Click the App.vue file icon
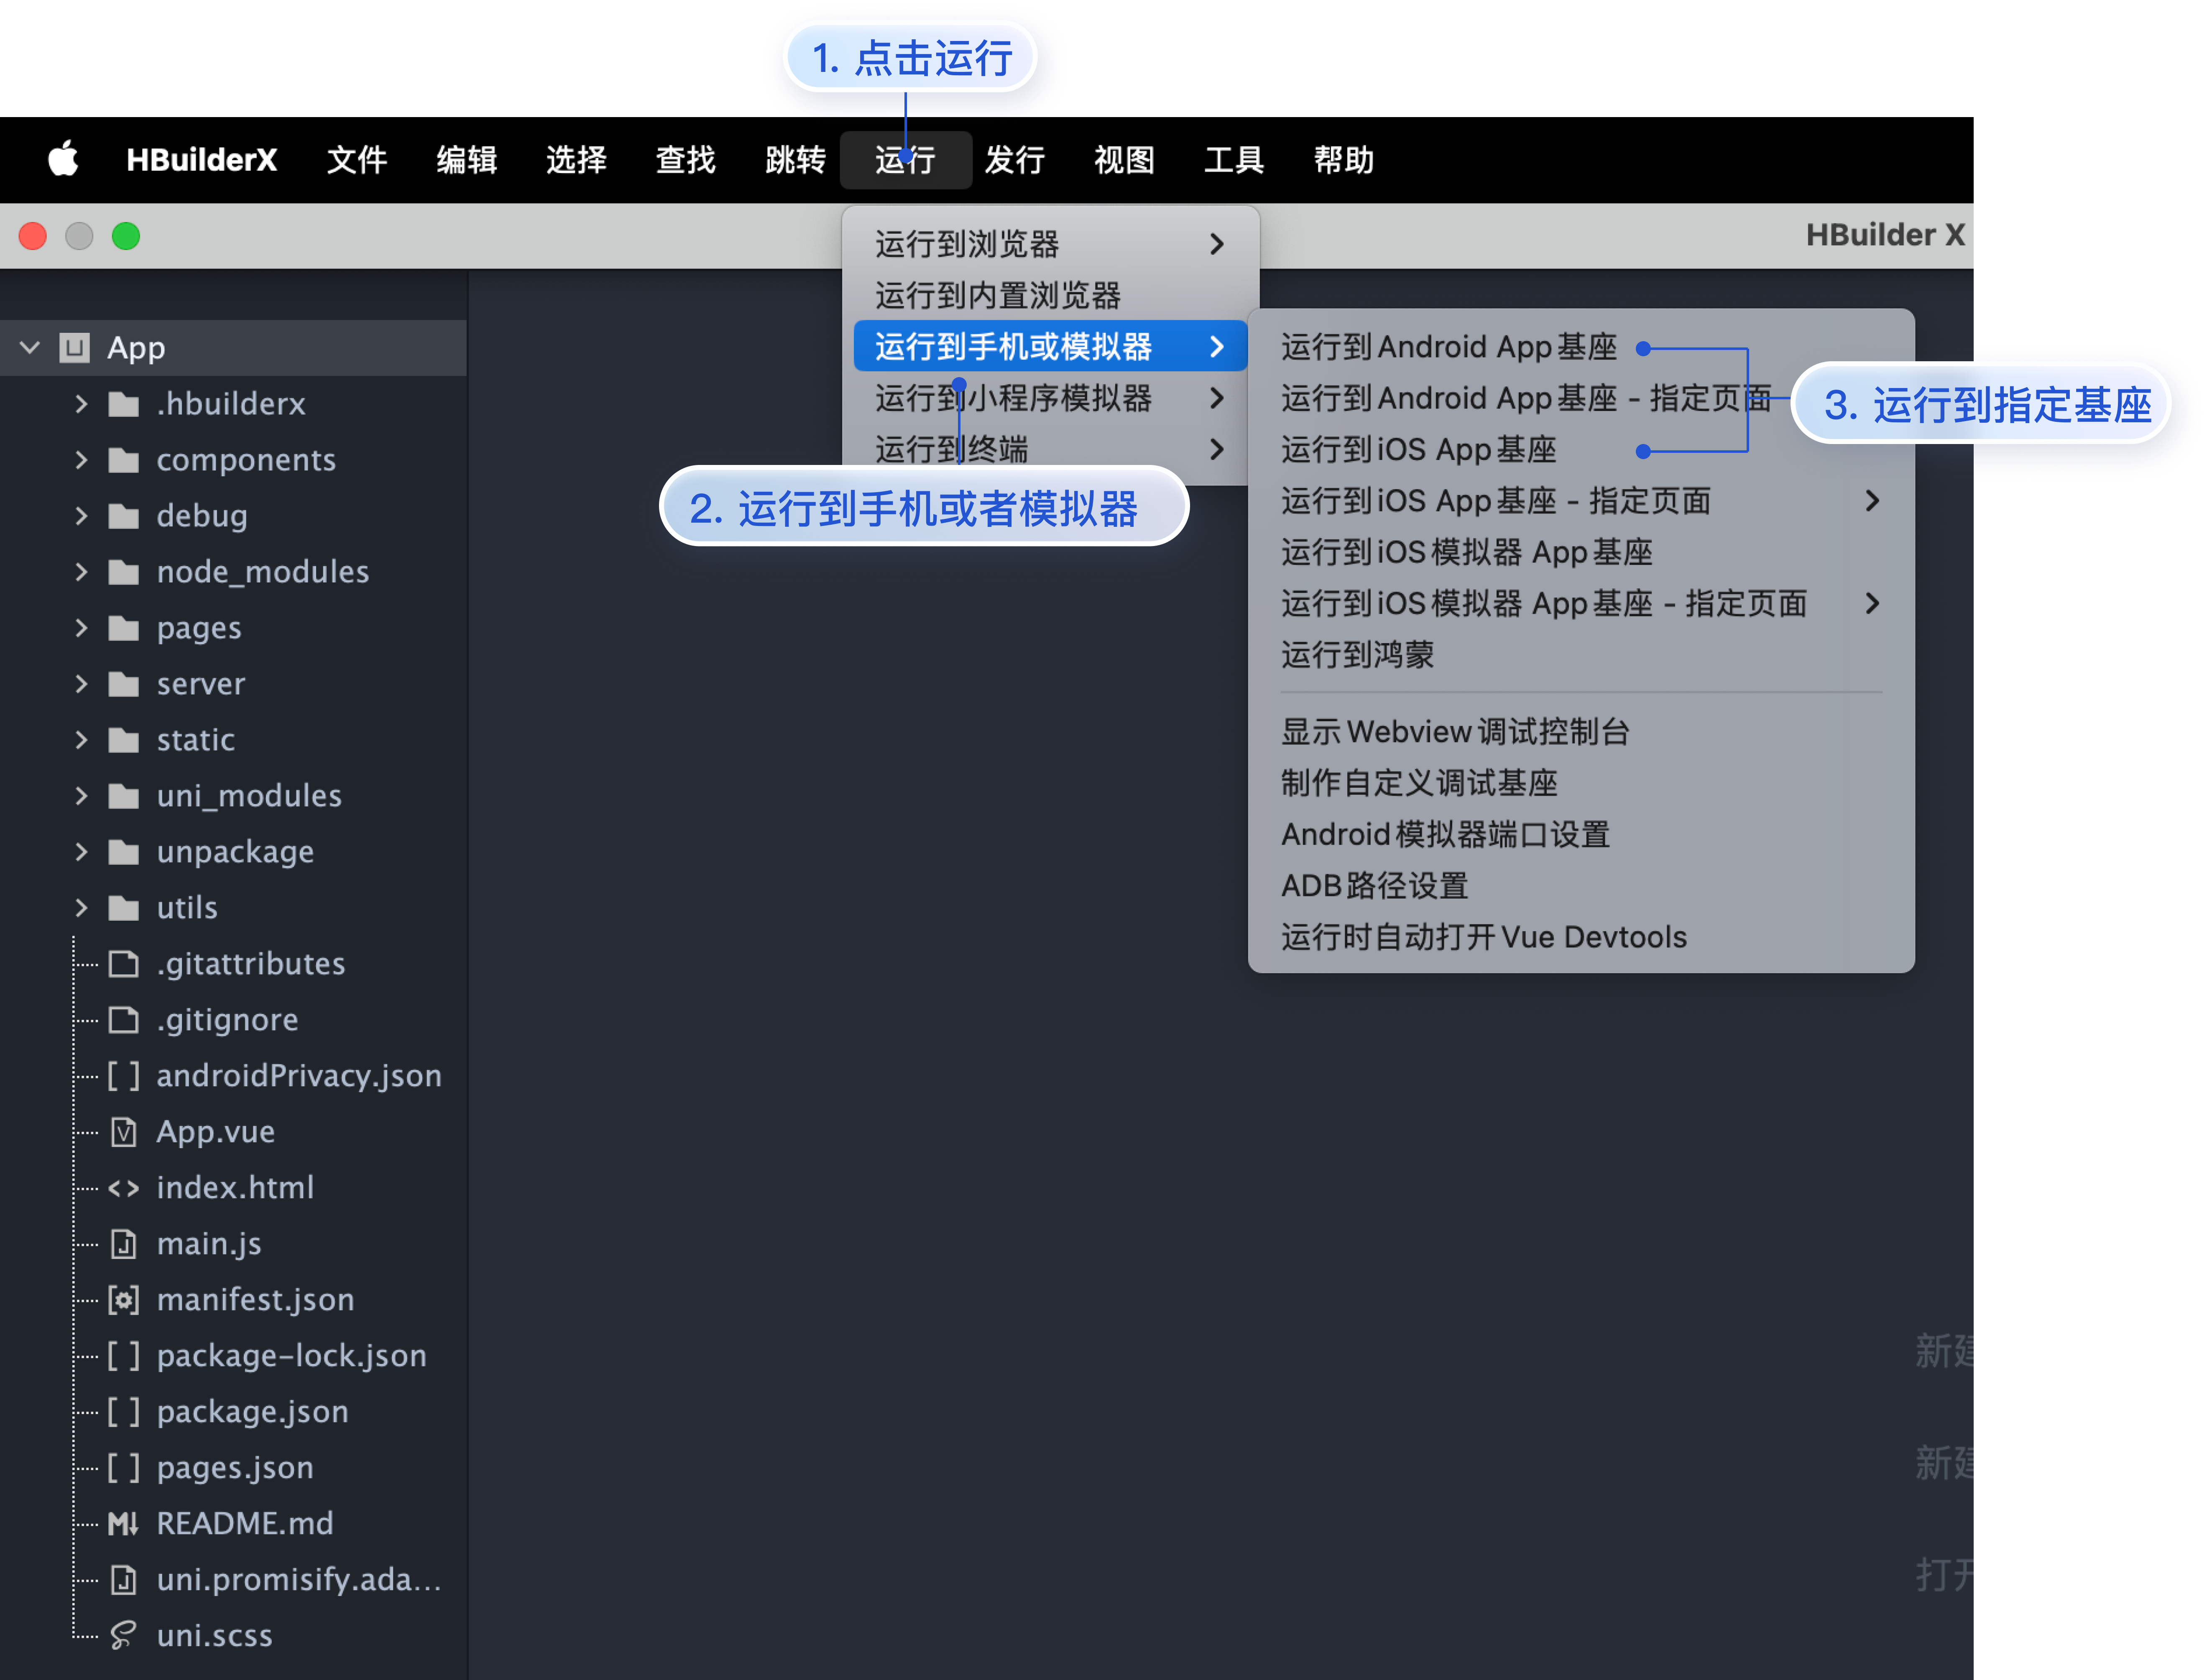Viewport: 2207px width, 1680px height. tap(123, 1131)
